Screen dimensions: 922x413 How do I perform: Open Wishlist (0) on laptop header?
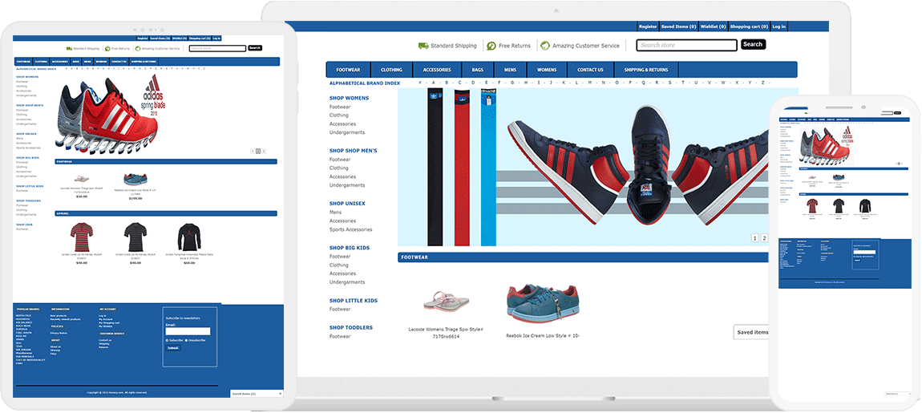[x=713, y=26]
